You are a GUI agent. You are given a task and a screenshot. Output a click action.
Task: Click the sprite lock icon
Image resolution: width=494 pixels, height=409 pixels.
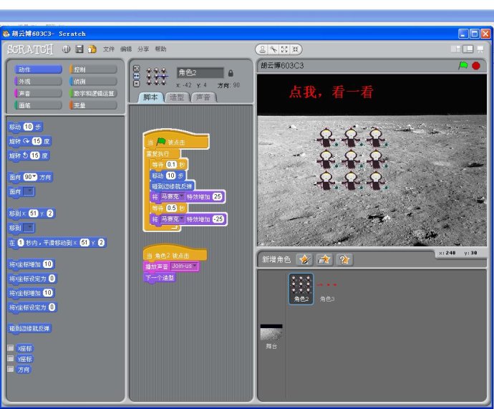pyautogui.click(x=231, y=73)
